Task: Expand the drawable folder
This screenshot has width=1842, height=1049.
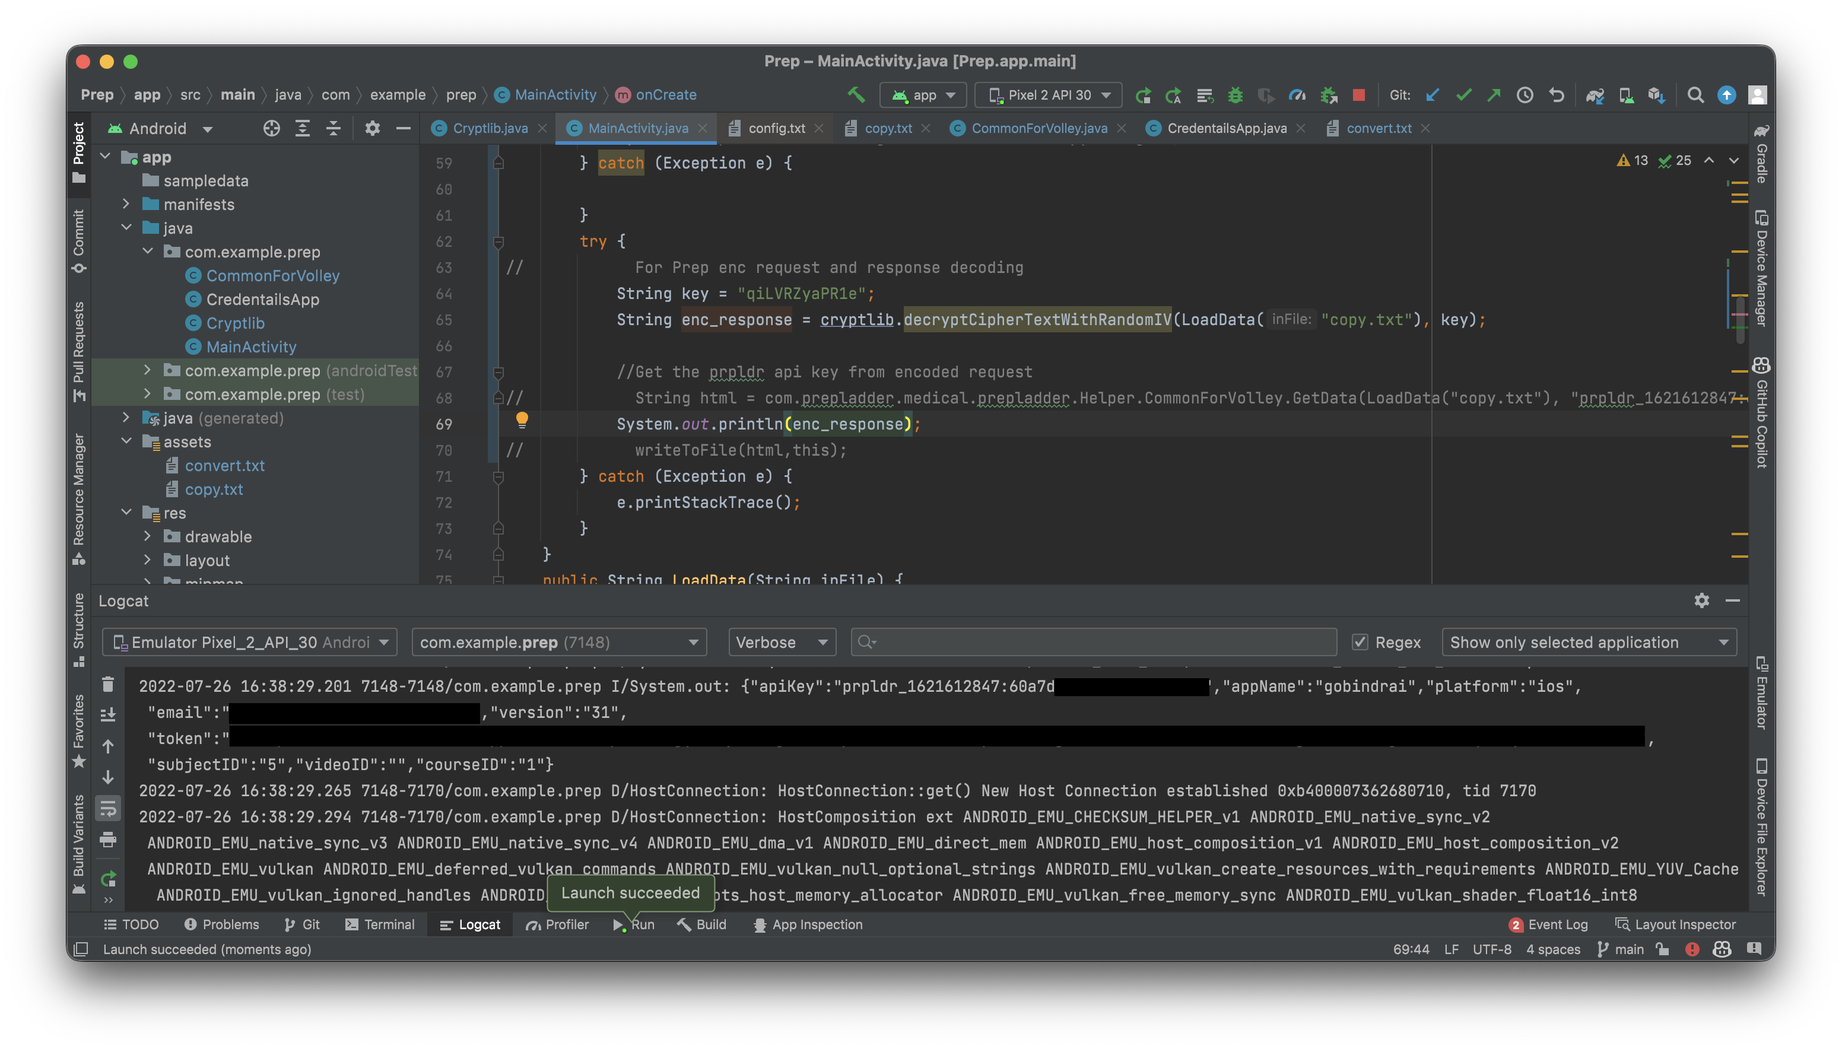Action: [x=148, y=536]
